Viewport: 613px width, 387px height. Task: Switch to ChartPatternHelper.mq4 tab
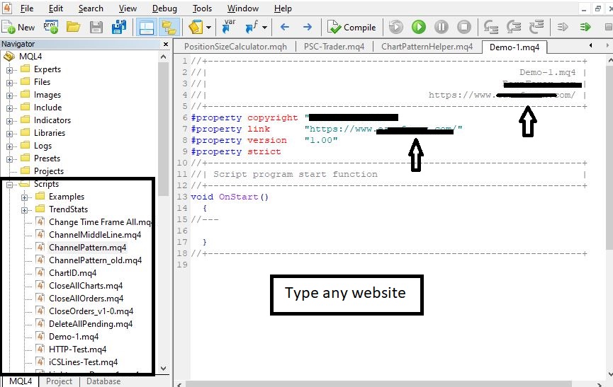[x=427, y=47]
